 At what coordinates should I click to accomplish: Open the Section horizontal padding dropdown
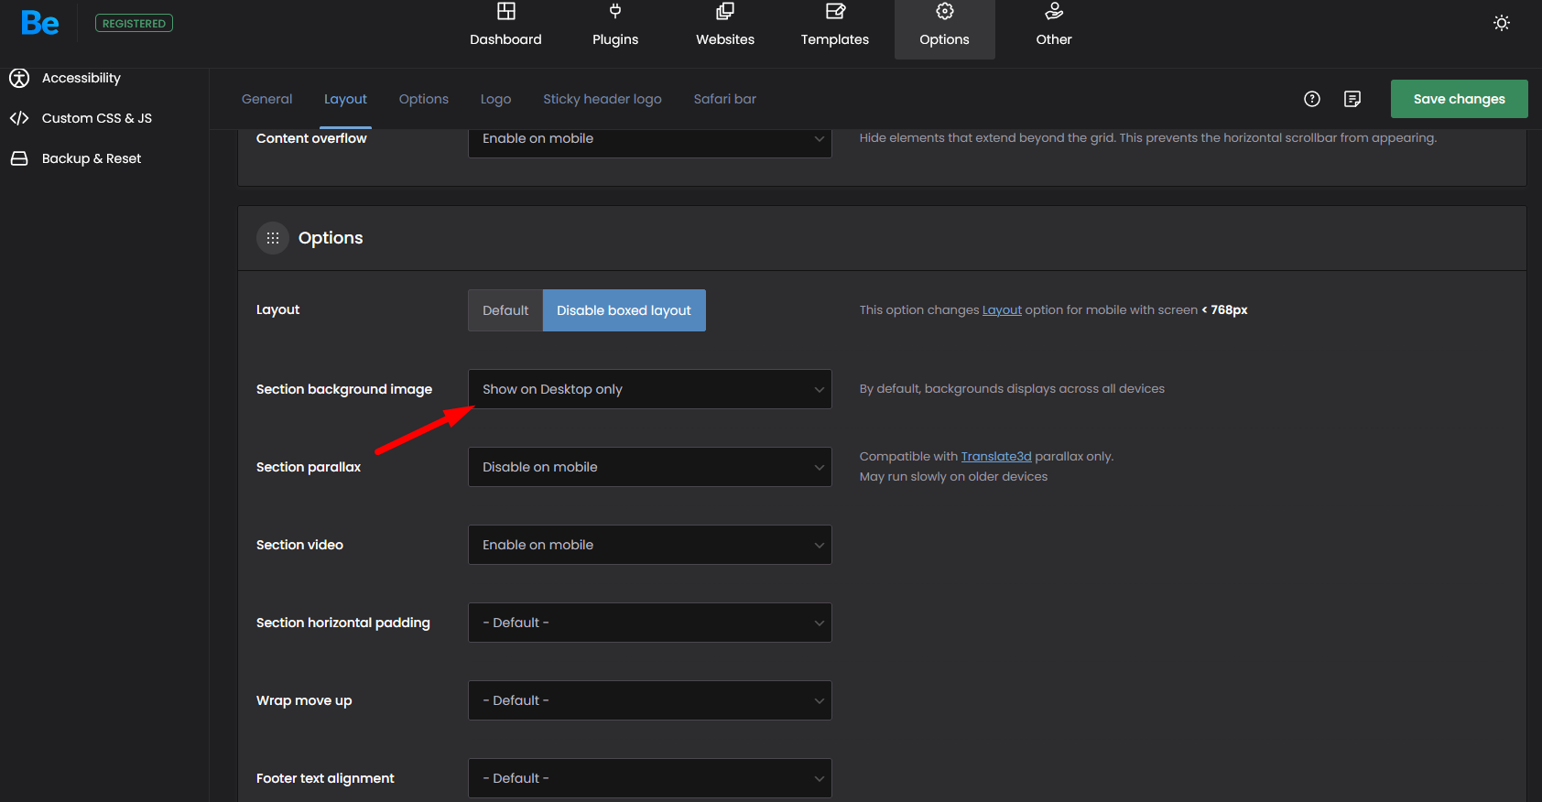[x=650, y=623]
